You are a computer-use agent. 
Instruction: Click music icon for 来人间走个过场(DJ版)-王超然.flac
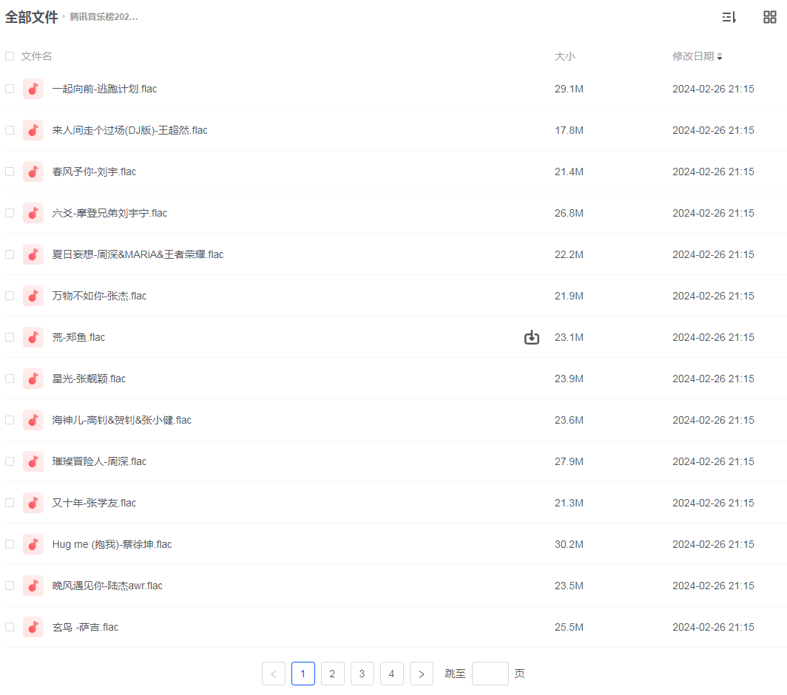pyautogui.click(x=33, y=130)
